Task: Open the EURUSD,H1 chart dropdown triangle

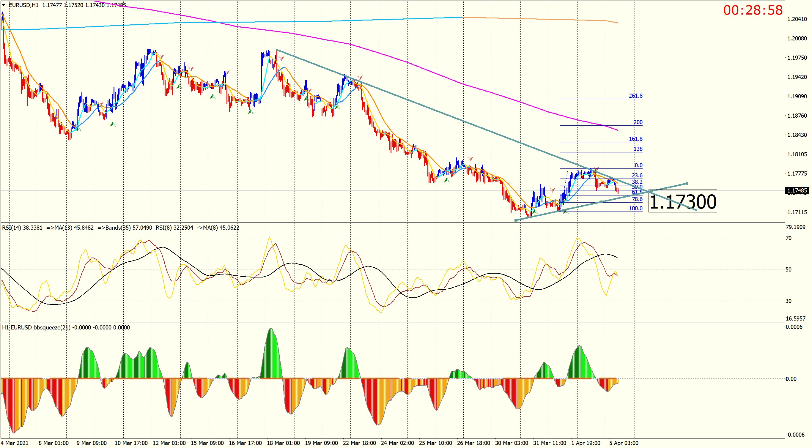Action: (4, 5)
